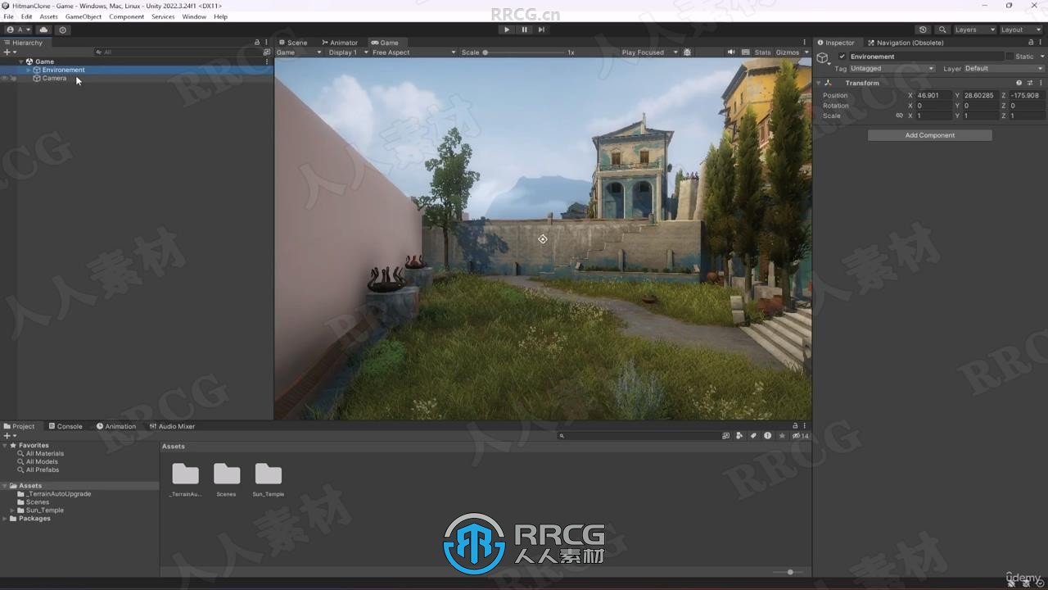
Task: Click the Search by Type icon in Project
Action: 739,436
